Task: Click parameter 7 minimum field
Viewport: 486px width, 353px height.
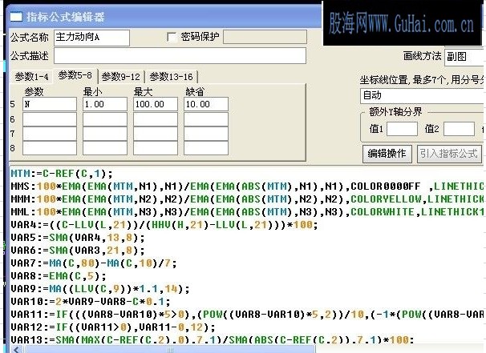Action: pos(105,134)
